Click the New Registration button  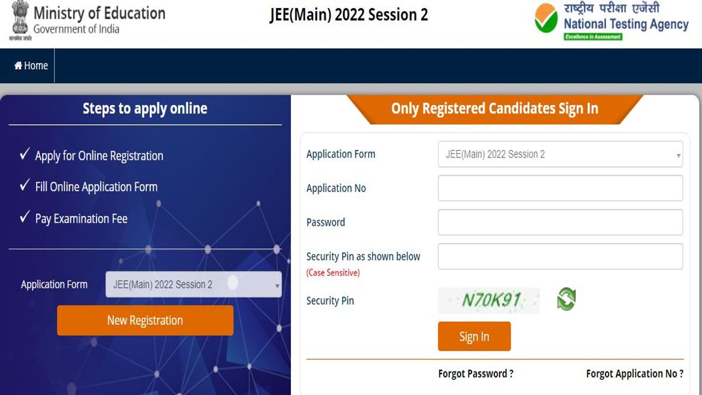144,320
